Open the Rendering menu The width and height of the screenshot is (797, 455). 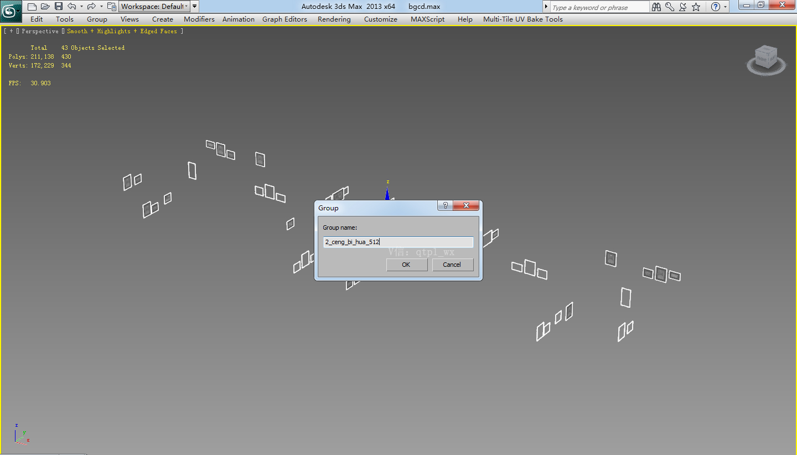click(x=334, y=19)
